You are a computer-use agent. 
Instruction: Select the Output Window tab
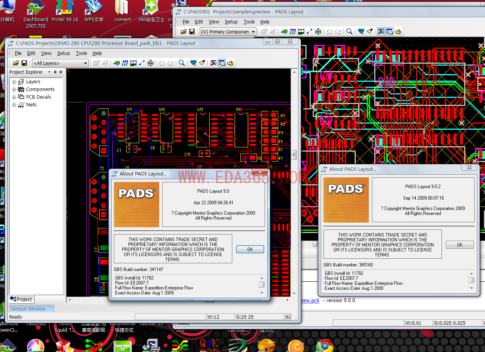[32, 309]
